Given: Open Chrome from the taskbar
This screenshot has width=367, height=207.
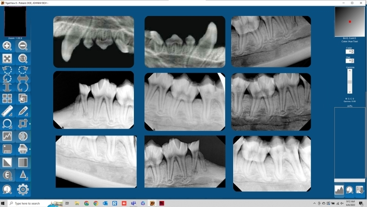Looking at the screenshot, I should (x=96, y=203).
